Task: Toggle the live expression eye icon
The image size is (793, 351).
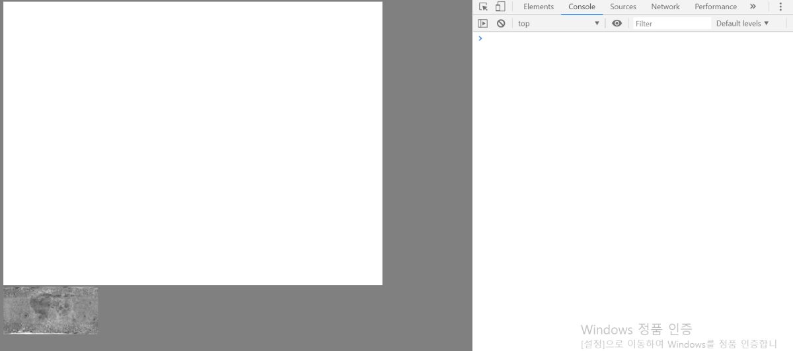Action: click(x=617, y=23)
